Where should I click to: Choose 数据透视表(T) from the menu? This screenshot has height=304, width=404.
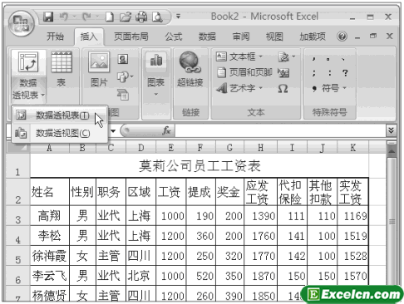click(x=59, y=115)
